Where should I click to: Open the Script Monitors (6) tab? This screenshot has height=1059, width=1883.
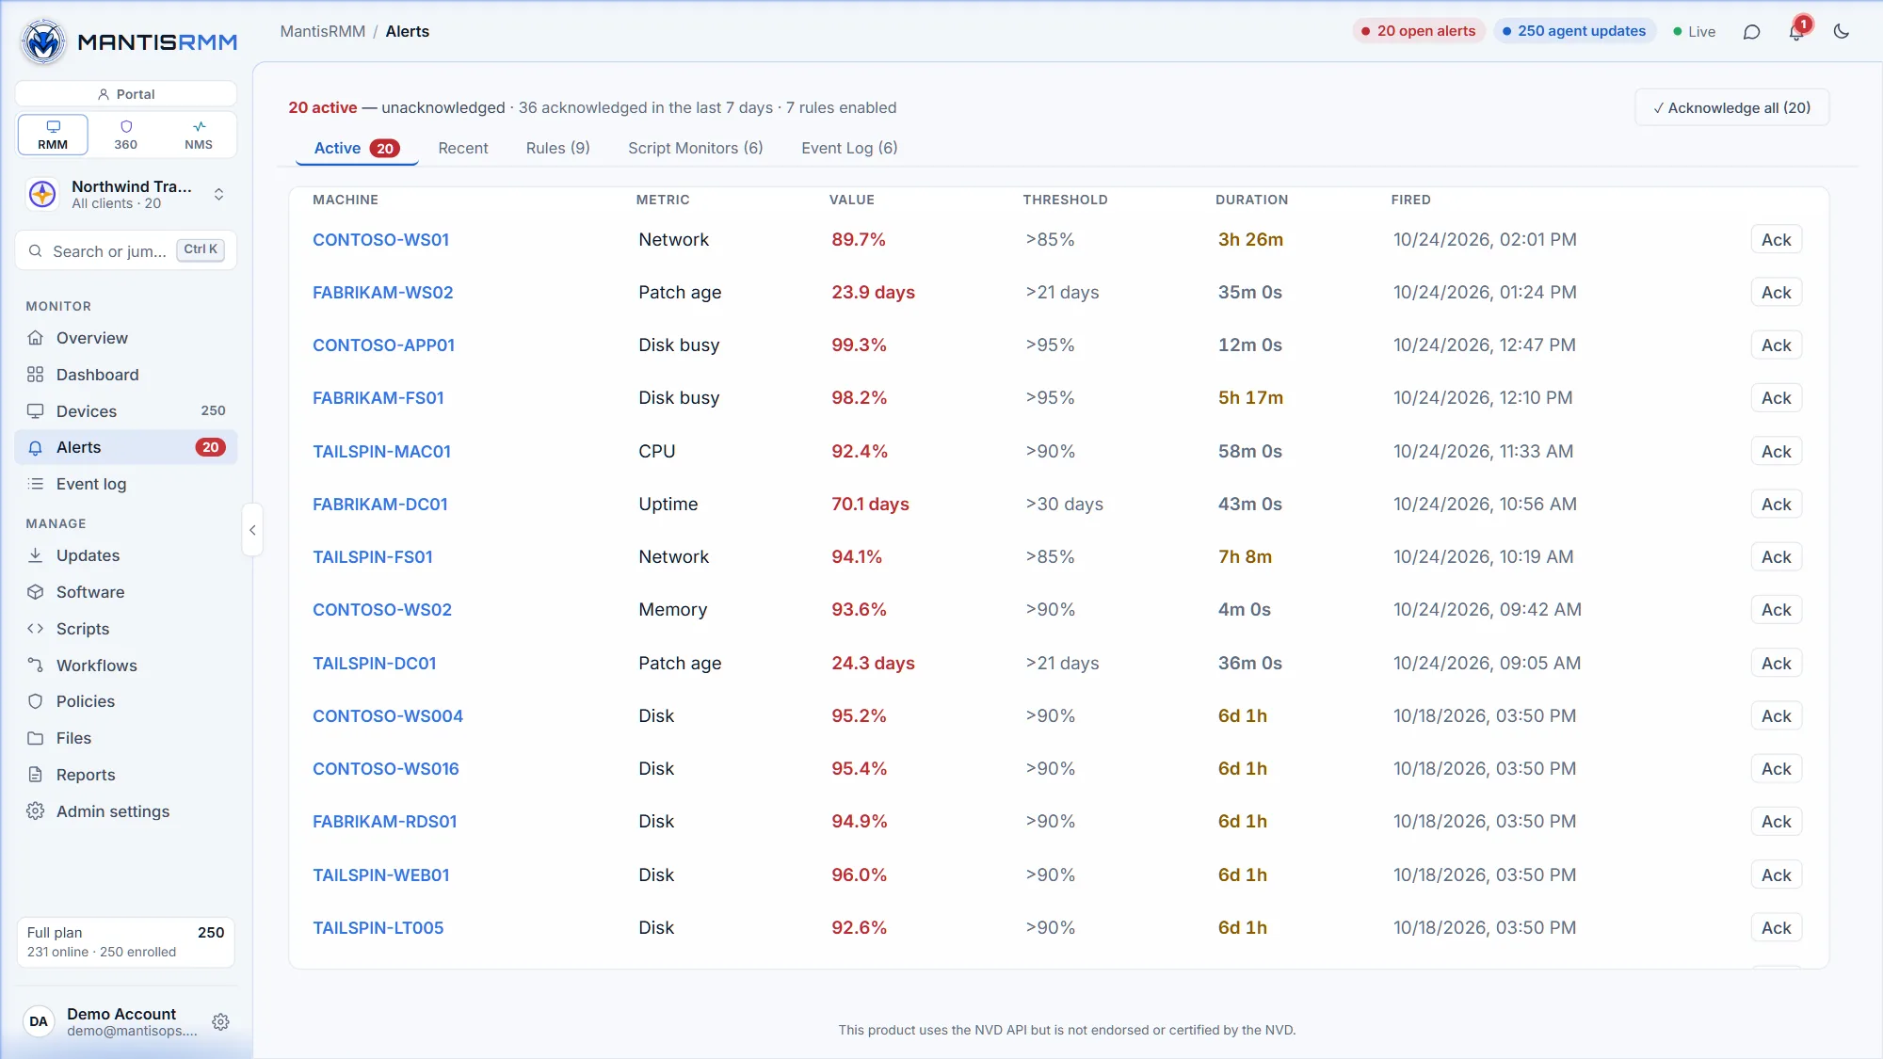pos(696,148)
